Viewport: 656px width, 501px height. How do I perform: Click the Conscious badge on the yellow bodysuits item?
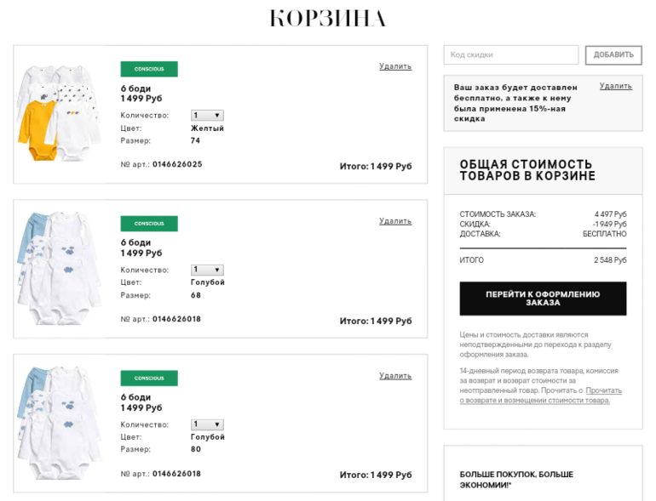point(149,69)
